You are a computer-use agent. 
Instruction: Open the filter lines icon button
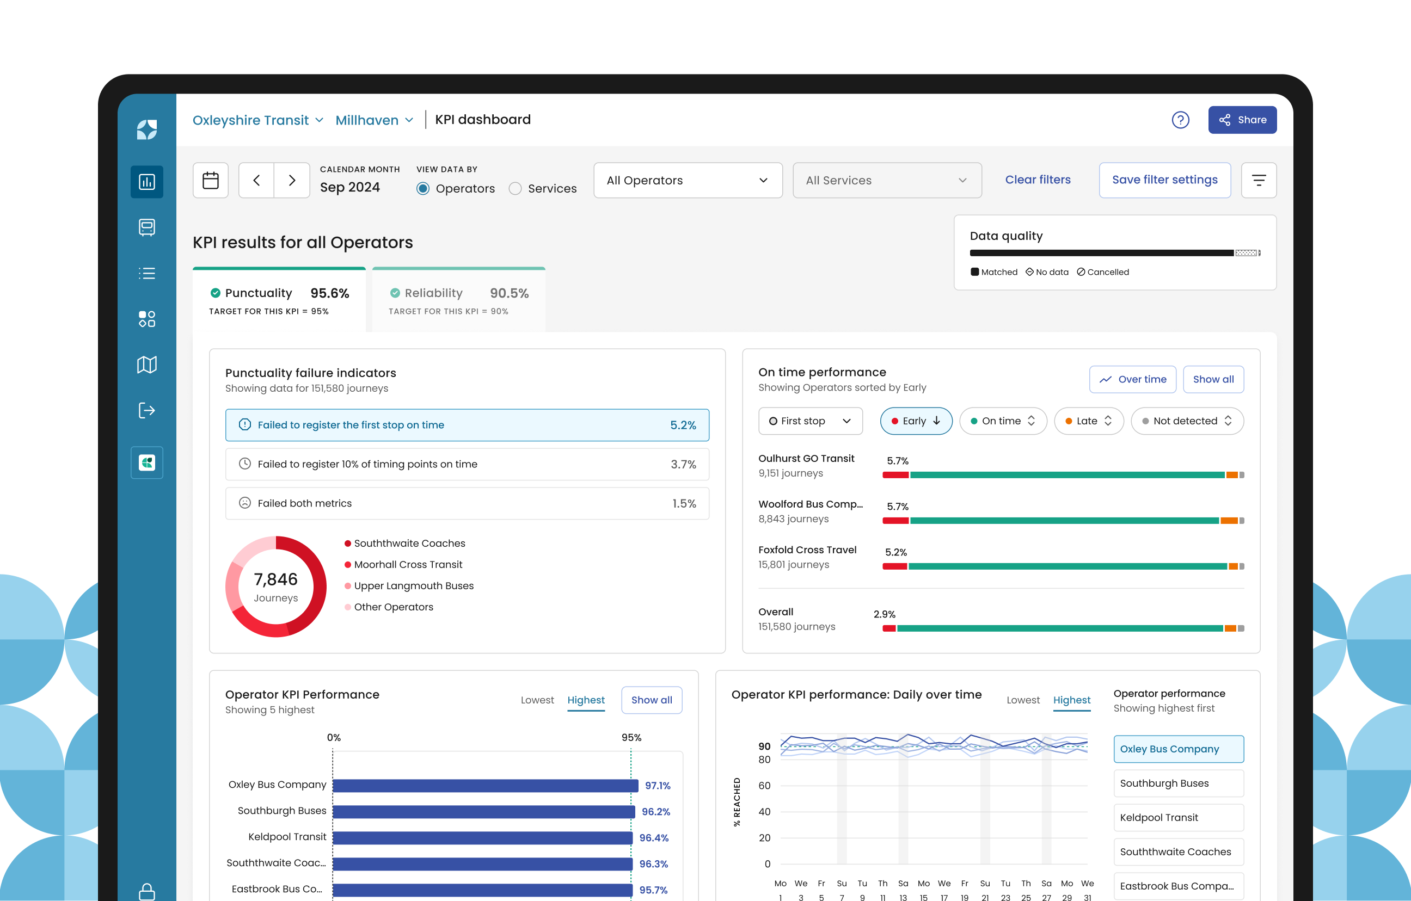(1258, 181)
